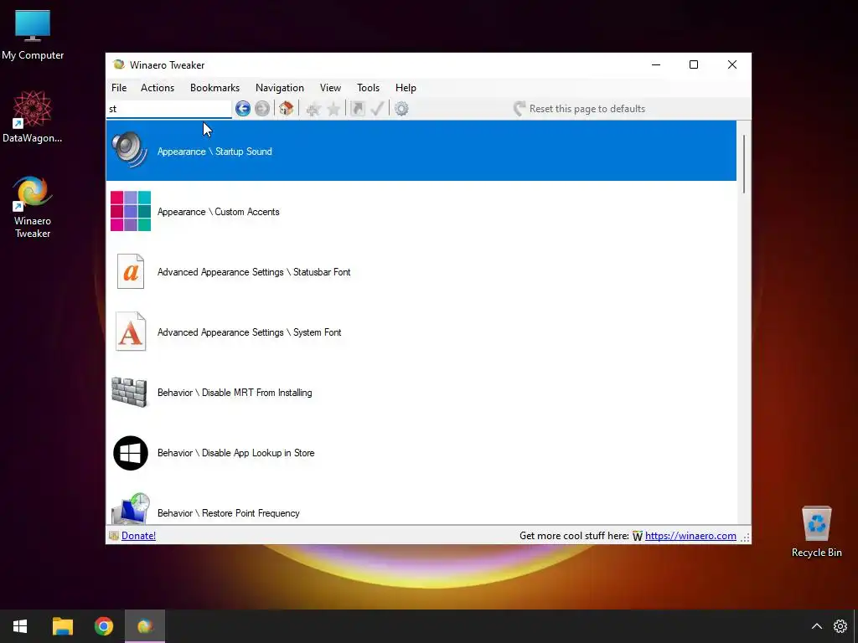Image resolution: width=858 pixels, height=643 pixels.
Task: Click the add bookmark star-plus icon
Action: pos(313,109)
